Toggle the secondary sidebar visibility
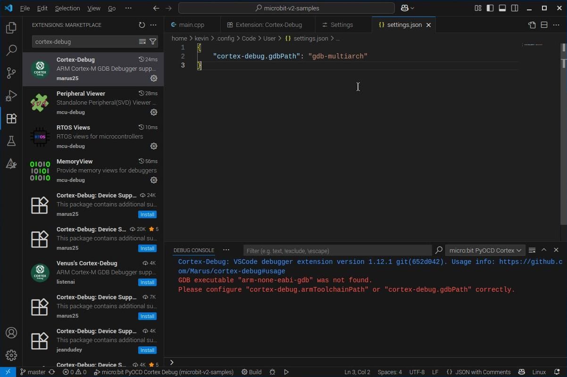Image resolution: width=567 pixels, height=377 pixels. 515,8
